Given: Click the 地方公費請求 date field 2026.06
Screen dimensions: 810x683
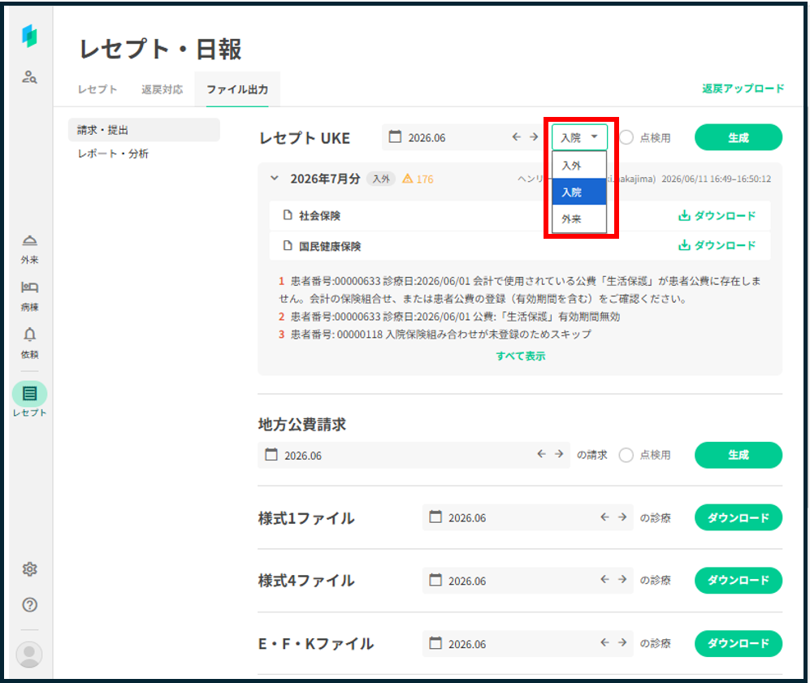Looking at the screenshot, I should coord(414,455).
